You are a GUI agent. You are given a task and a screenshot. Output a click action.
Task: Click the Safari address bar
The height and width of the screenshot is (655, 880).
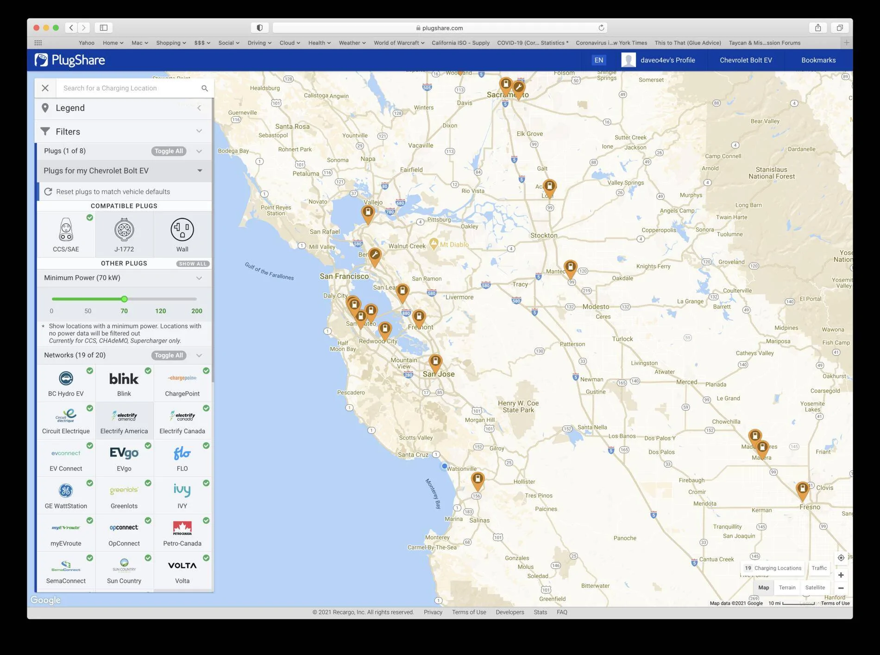[x=440, y=28]
